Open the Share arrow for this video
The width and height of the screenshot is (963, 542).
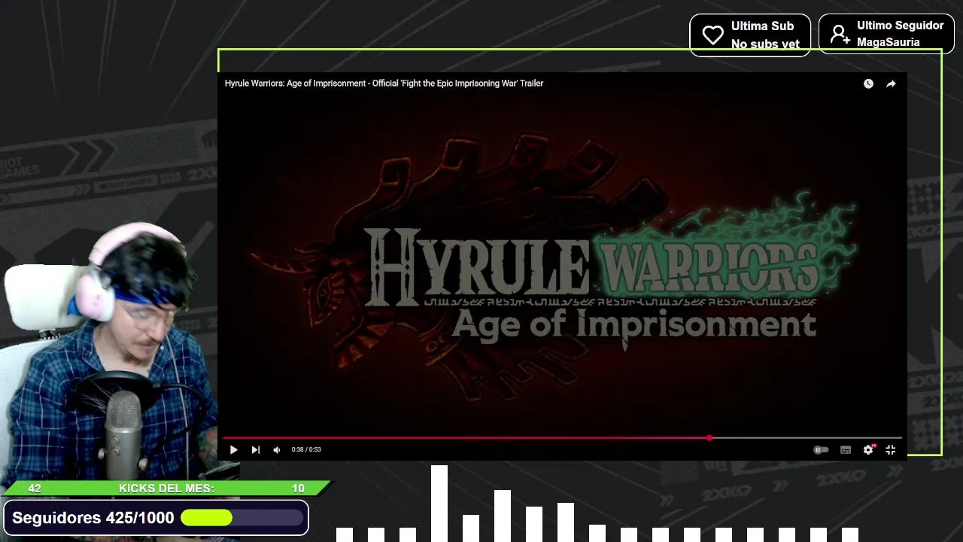891,84
